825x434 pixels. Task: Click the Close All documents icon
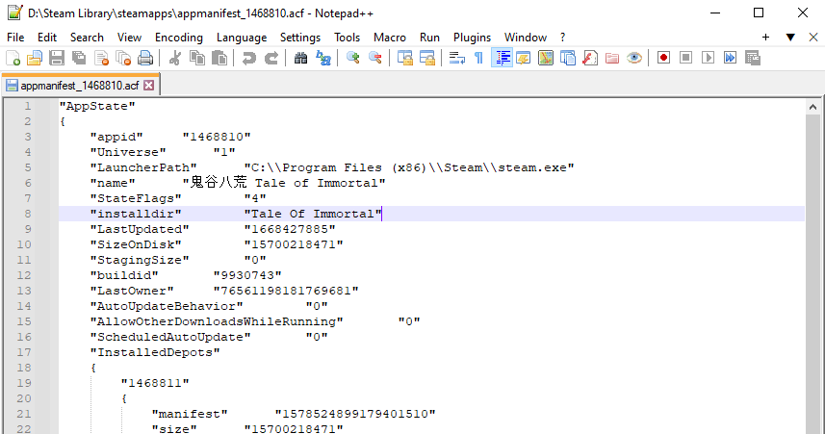pos(123,58)
